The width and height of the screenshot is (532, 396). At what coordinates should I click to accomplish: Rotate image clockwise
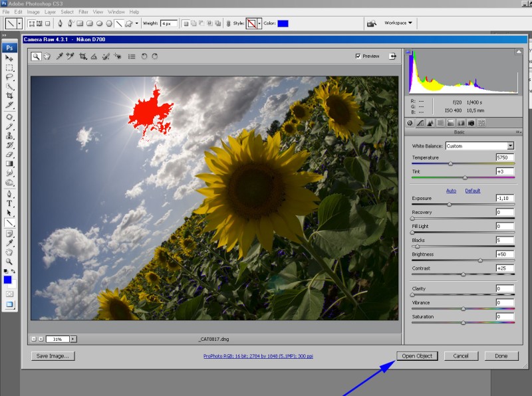[155, 56]
